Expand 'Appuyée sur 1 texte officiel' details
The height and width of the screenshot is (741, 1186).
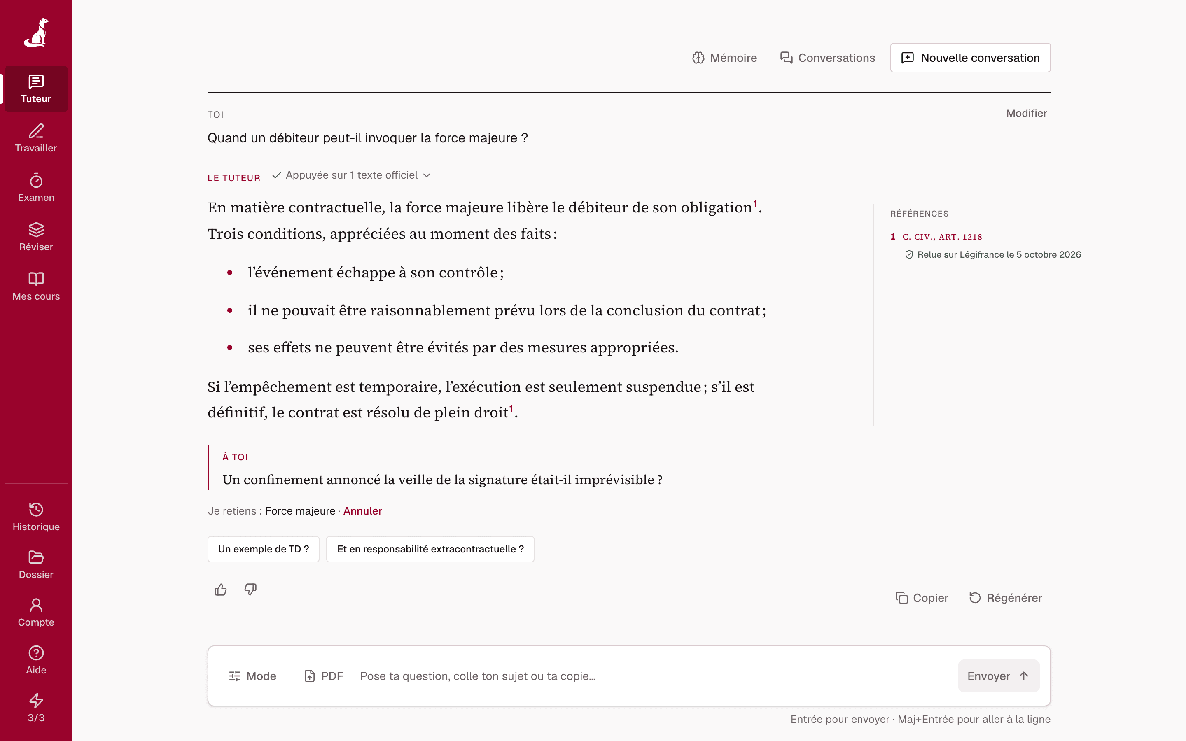[351, 175]
